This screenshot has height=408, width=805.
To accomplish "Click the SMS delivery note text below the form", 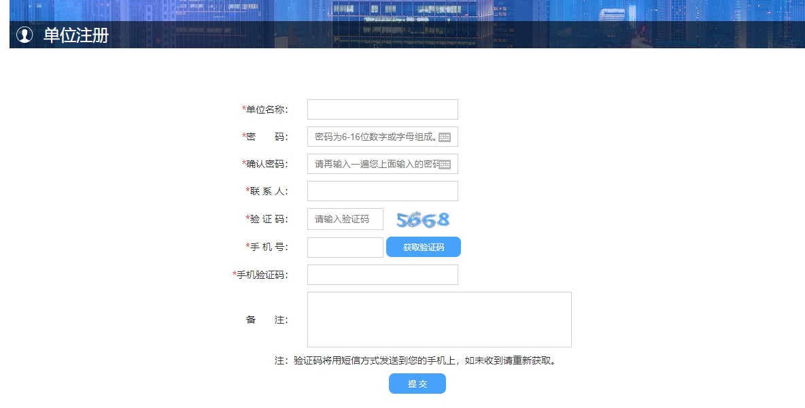I will [417, 362].
